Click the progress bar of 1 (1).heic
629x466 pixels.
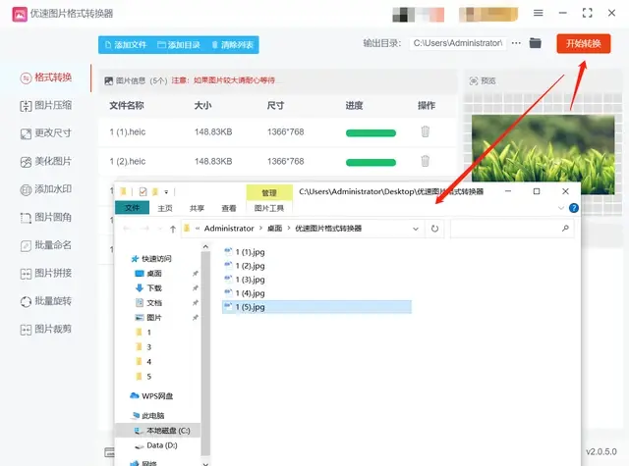tap(371, 132)
